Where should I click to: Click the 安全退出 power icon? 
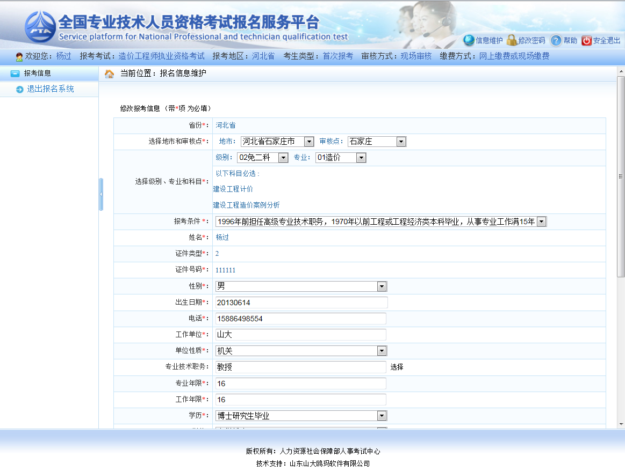(586, 40)
